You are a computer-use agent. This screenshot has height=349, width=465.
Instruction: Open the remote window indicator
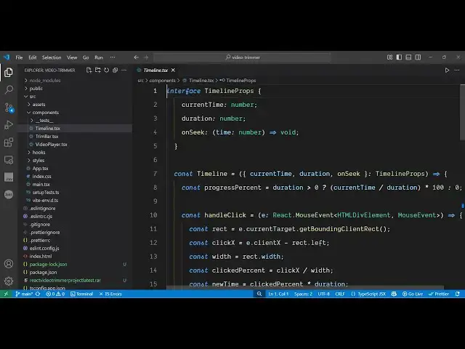point(6,294)
